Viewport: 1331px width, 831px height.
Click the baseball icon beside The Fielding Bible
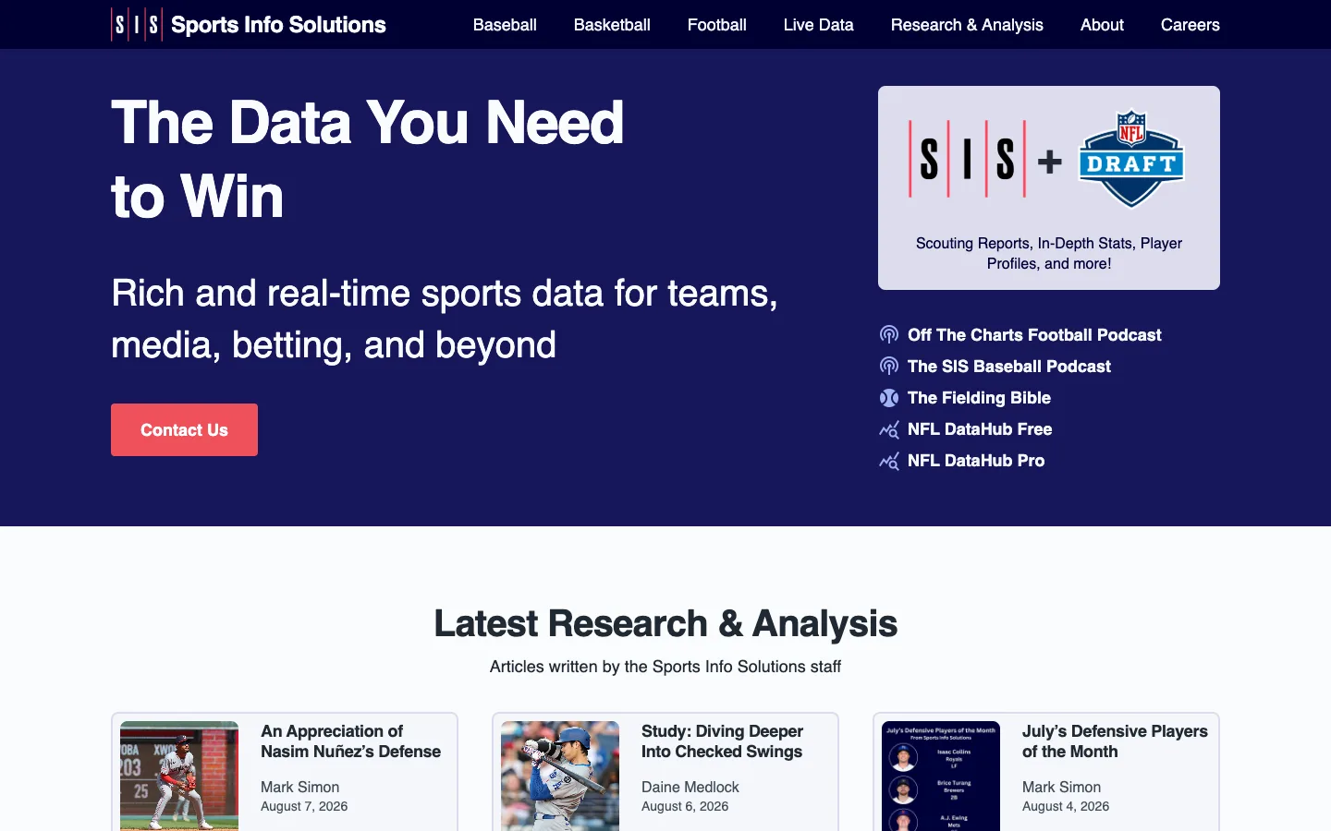coord(889,398)
